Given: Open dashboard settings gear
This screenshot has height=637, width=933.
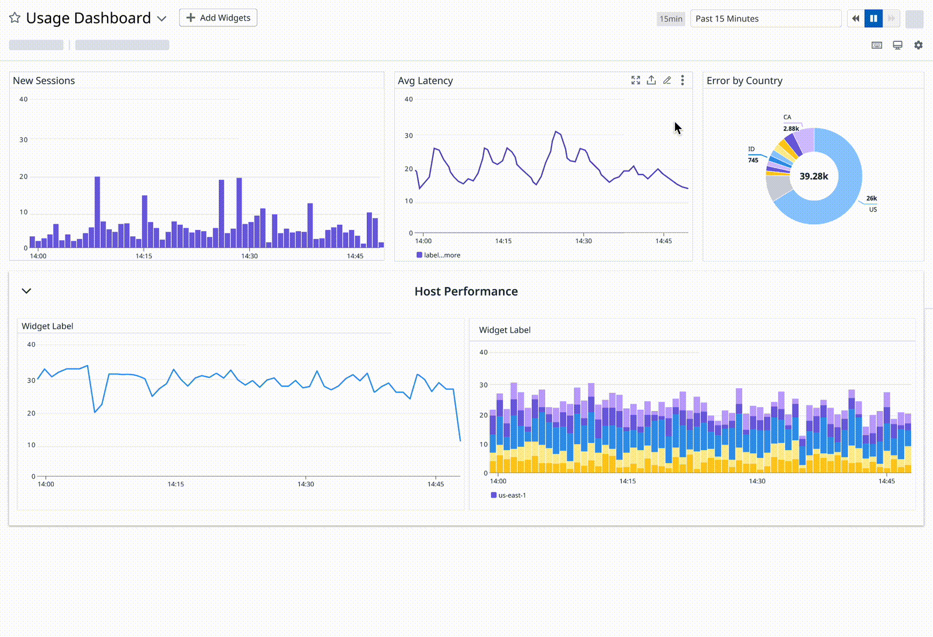Looking at the screenshot, I should [918, 45].
